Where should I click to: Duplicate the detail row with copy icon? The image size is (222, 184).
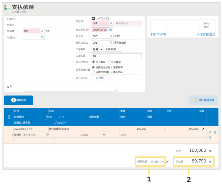tap(210, 137)
